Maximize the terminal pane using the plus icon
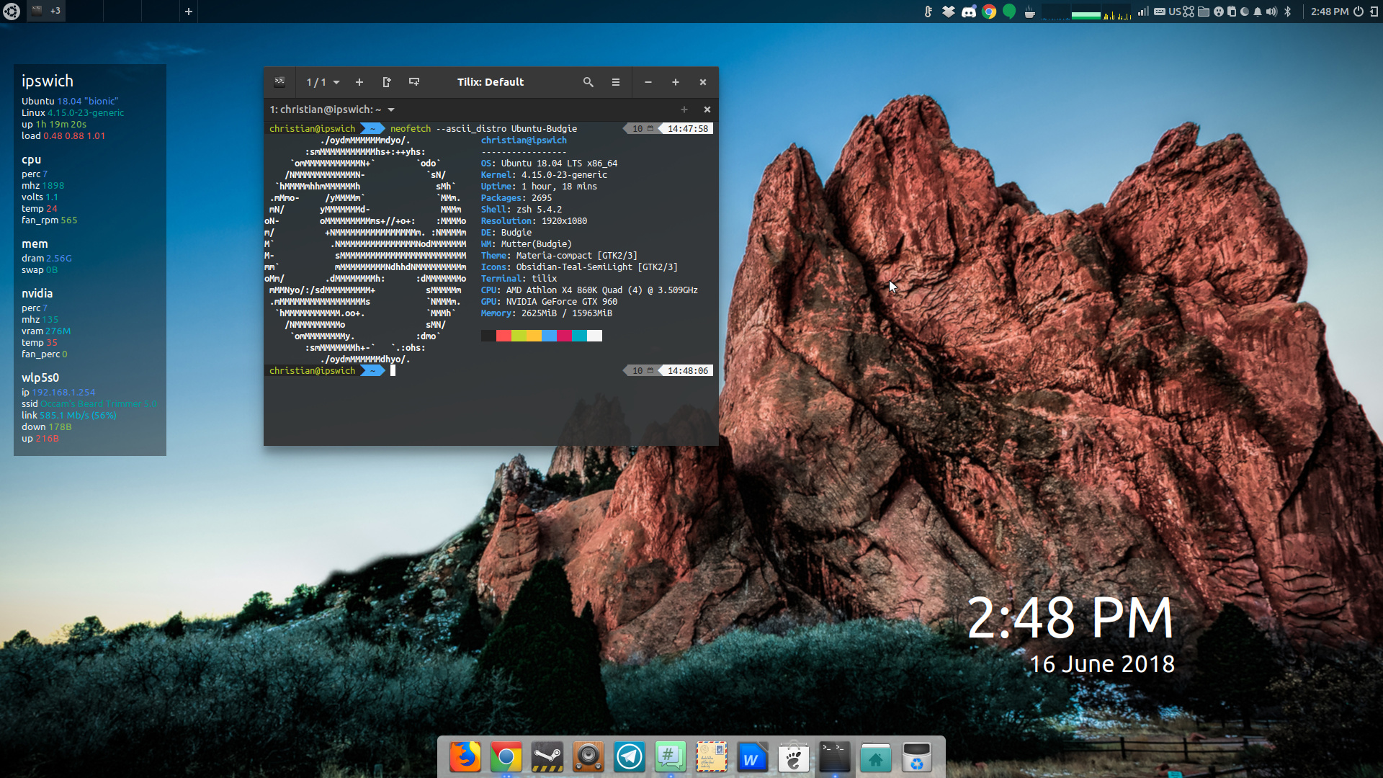The width and height of the screenshot is (1383, 778). point(684,109)
